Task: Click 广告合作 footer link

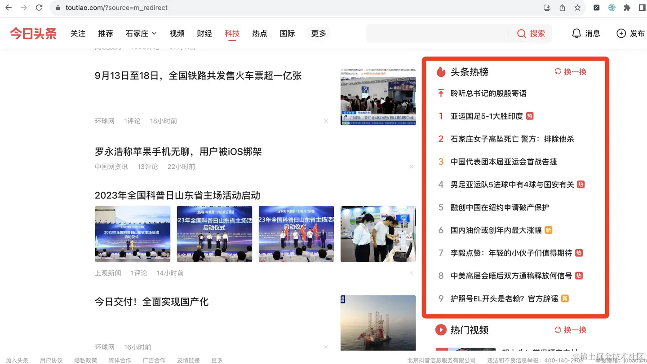Action: pos(154,360)
